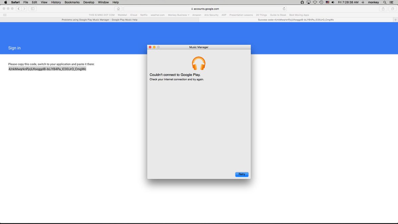Viewport: 398px width, 224px height.
Task: Close the Music Manager window
Action: point(150,47)
